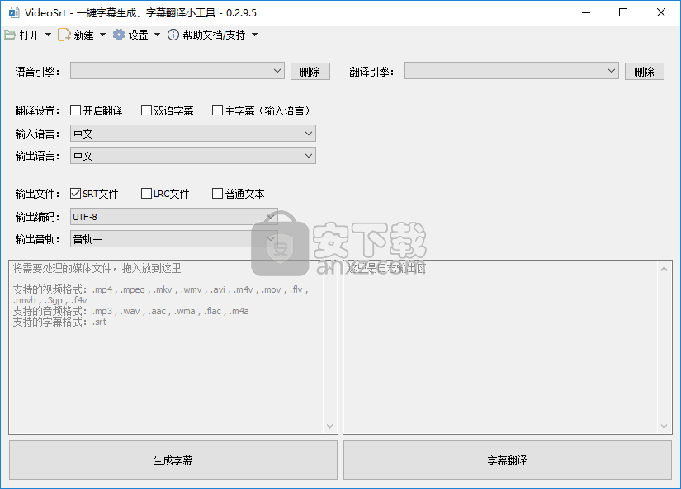This screenshot has height=489, width=681.
Task: Click the open folder icon in toolbar
Action: click(10, 35)
